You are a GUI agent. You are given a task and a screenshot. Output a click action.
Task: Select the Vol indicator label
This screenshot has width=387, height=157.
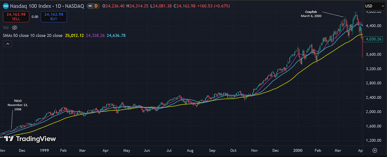point(6,28)
